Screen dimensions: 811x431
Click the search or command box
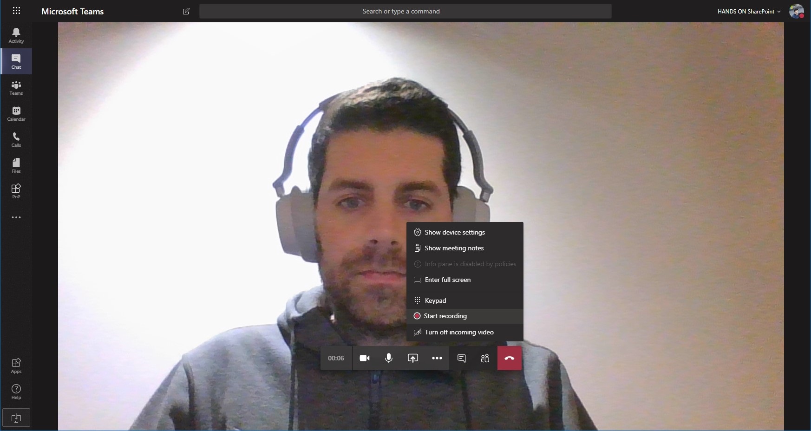tap(405, 11)
